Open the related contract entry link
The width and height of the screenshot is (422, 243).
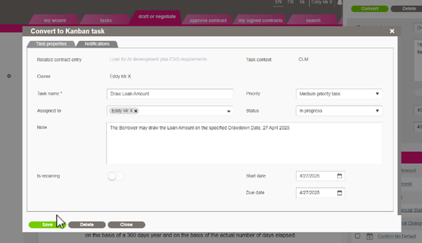coord(158,59)
